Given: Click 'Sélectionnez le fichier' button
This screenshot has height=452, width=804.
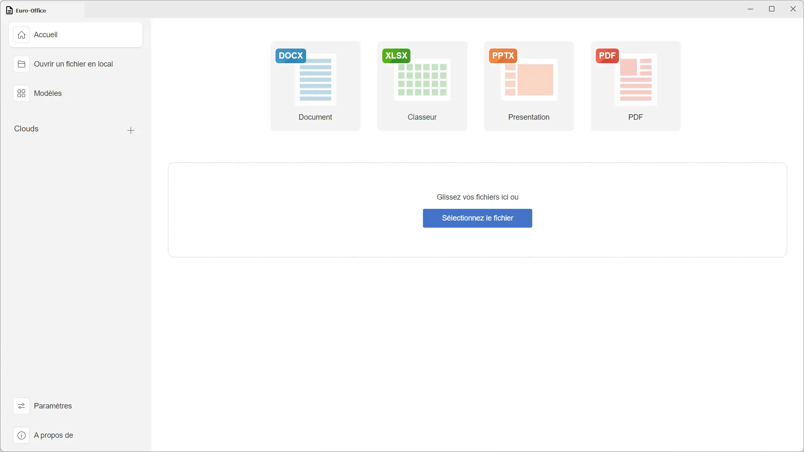Looking at the screenshot, I should tap(477, 218).
